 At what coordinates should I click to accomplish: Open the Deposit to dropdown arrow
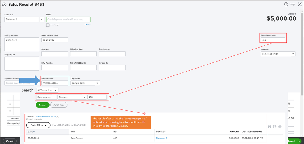coord(97,83)
